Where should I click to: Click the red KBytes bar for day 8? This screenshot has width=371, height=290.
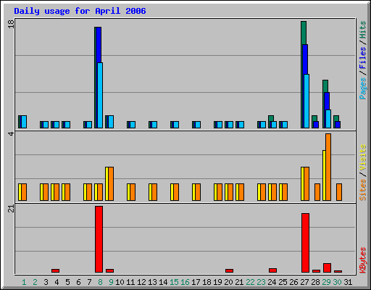(99, 239)
